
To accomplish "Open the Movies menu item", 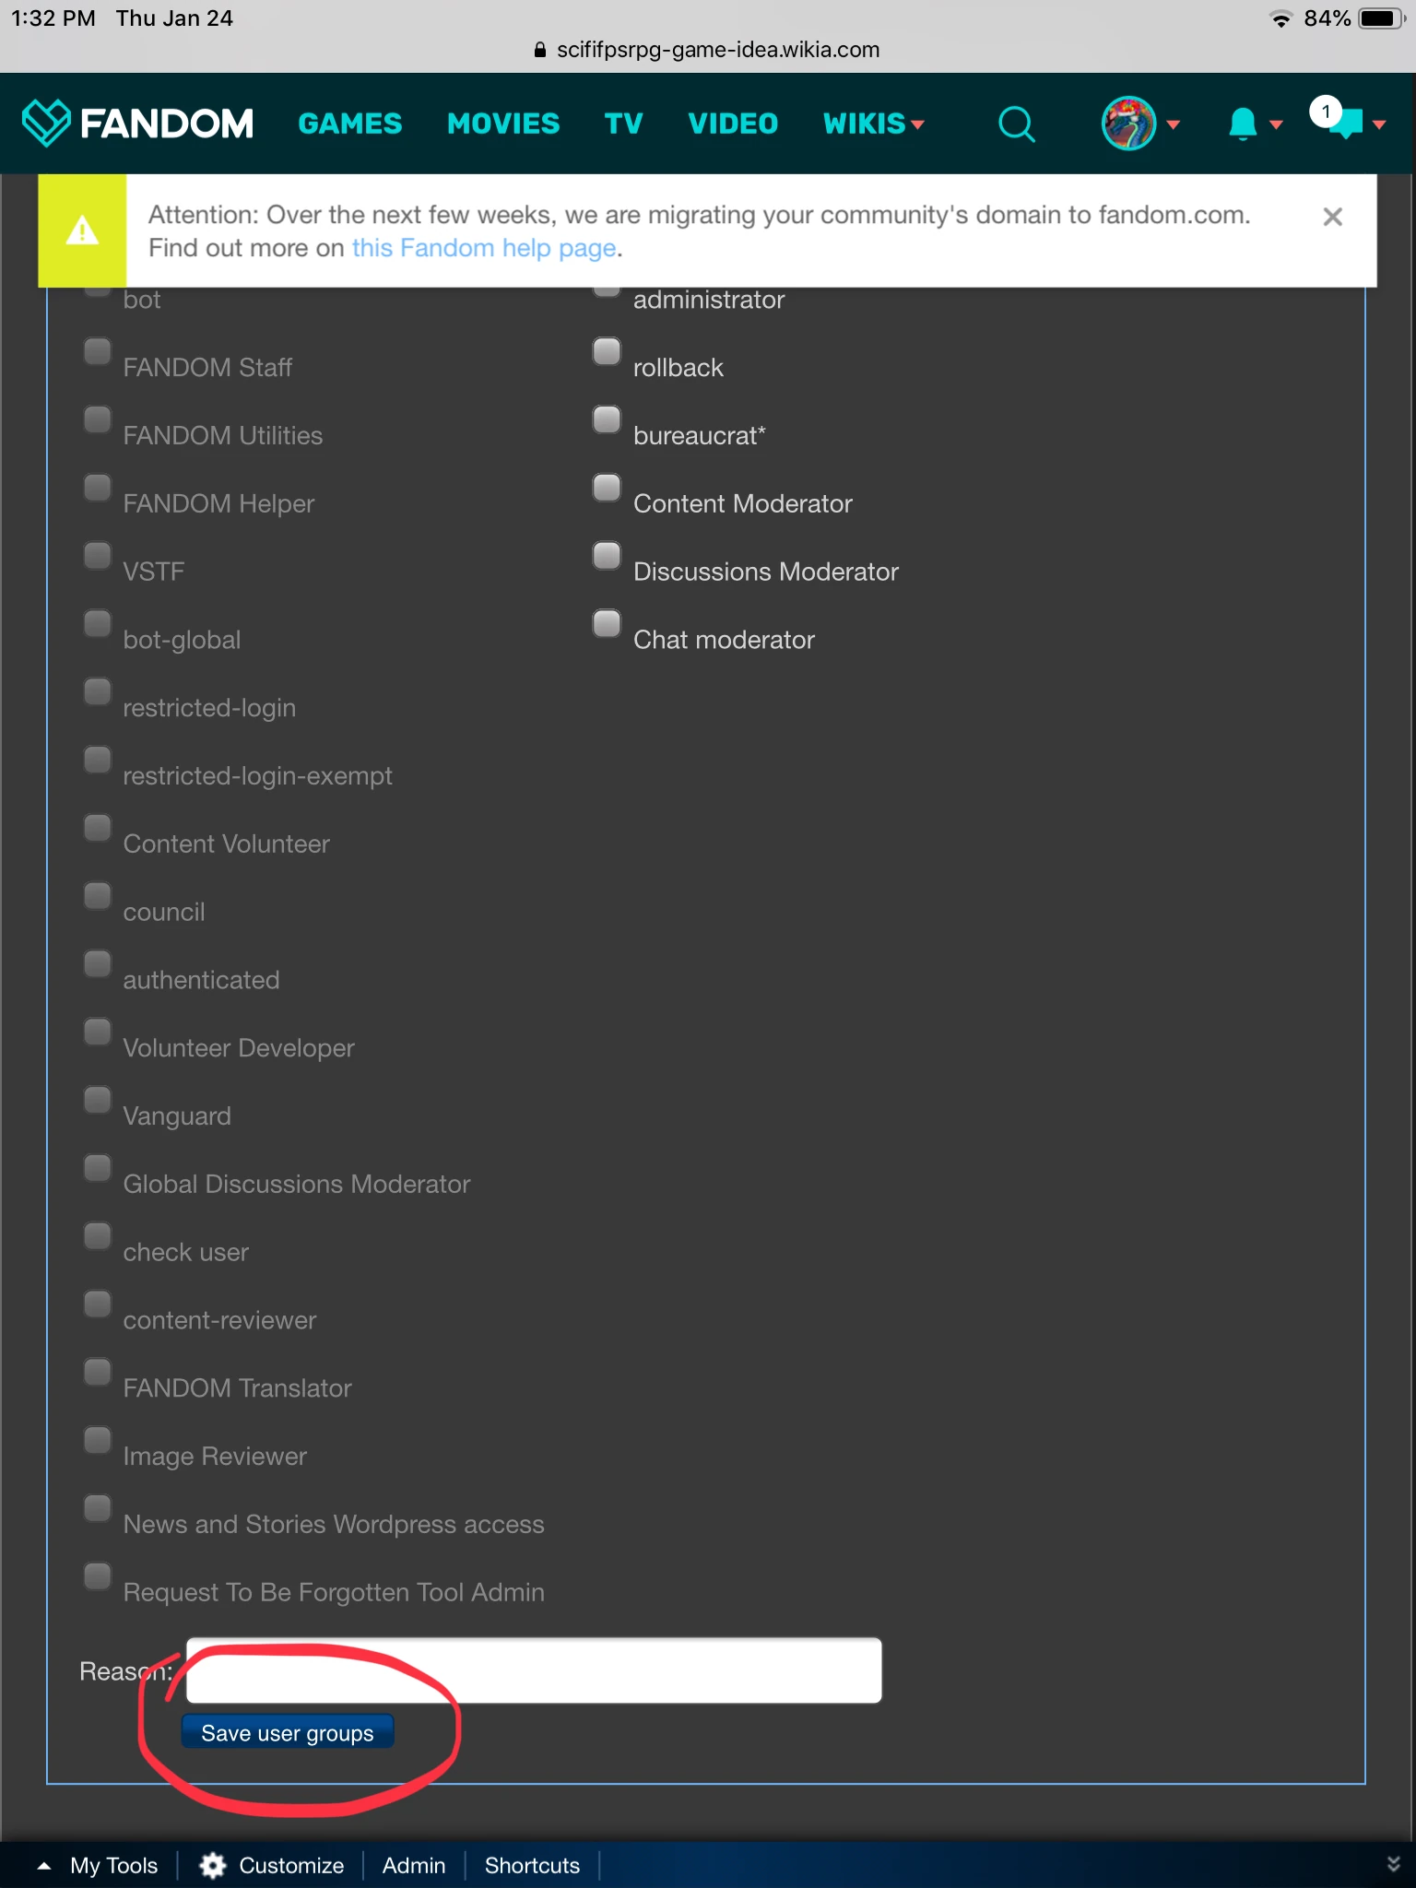I will 503,124.
